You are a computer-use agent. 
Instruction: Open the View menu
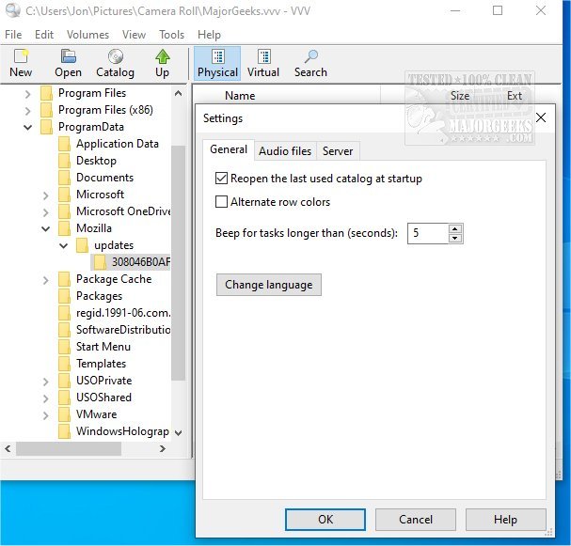(x=134, y=35)
